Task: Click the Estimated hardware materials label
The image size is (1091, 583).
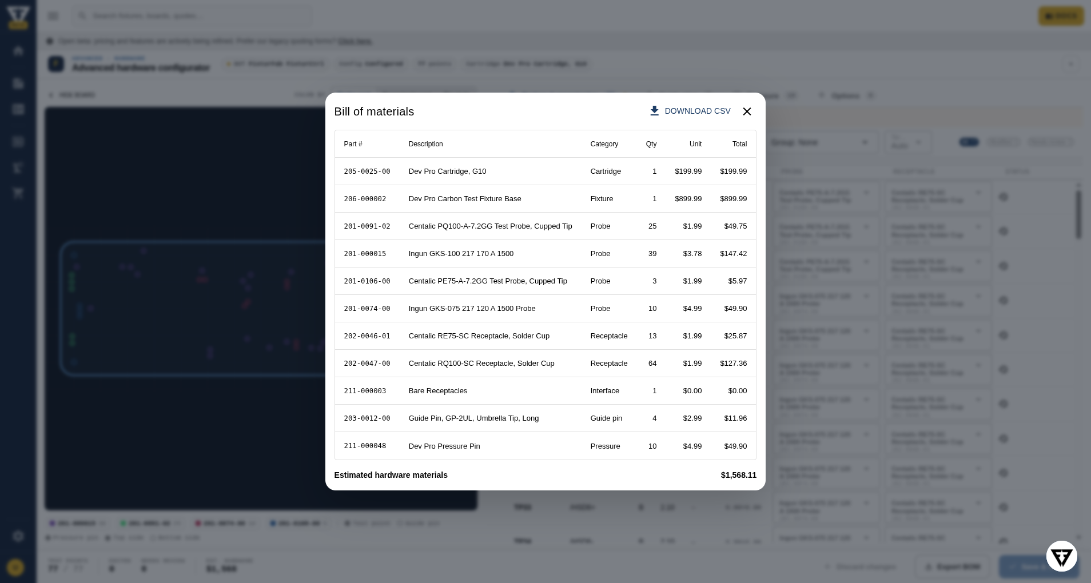Action: coord(391,475)
